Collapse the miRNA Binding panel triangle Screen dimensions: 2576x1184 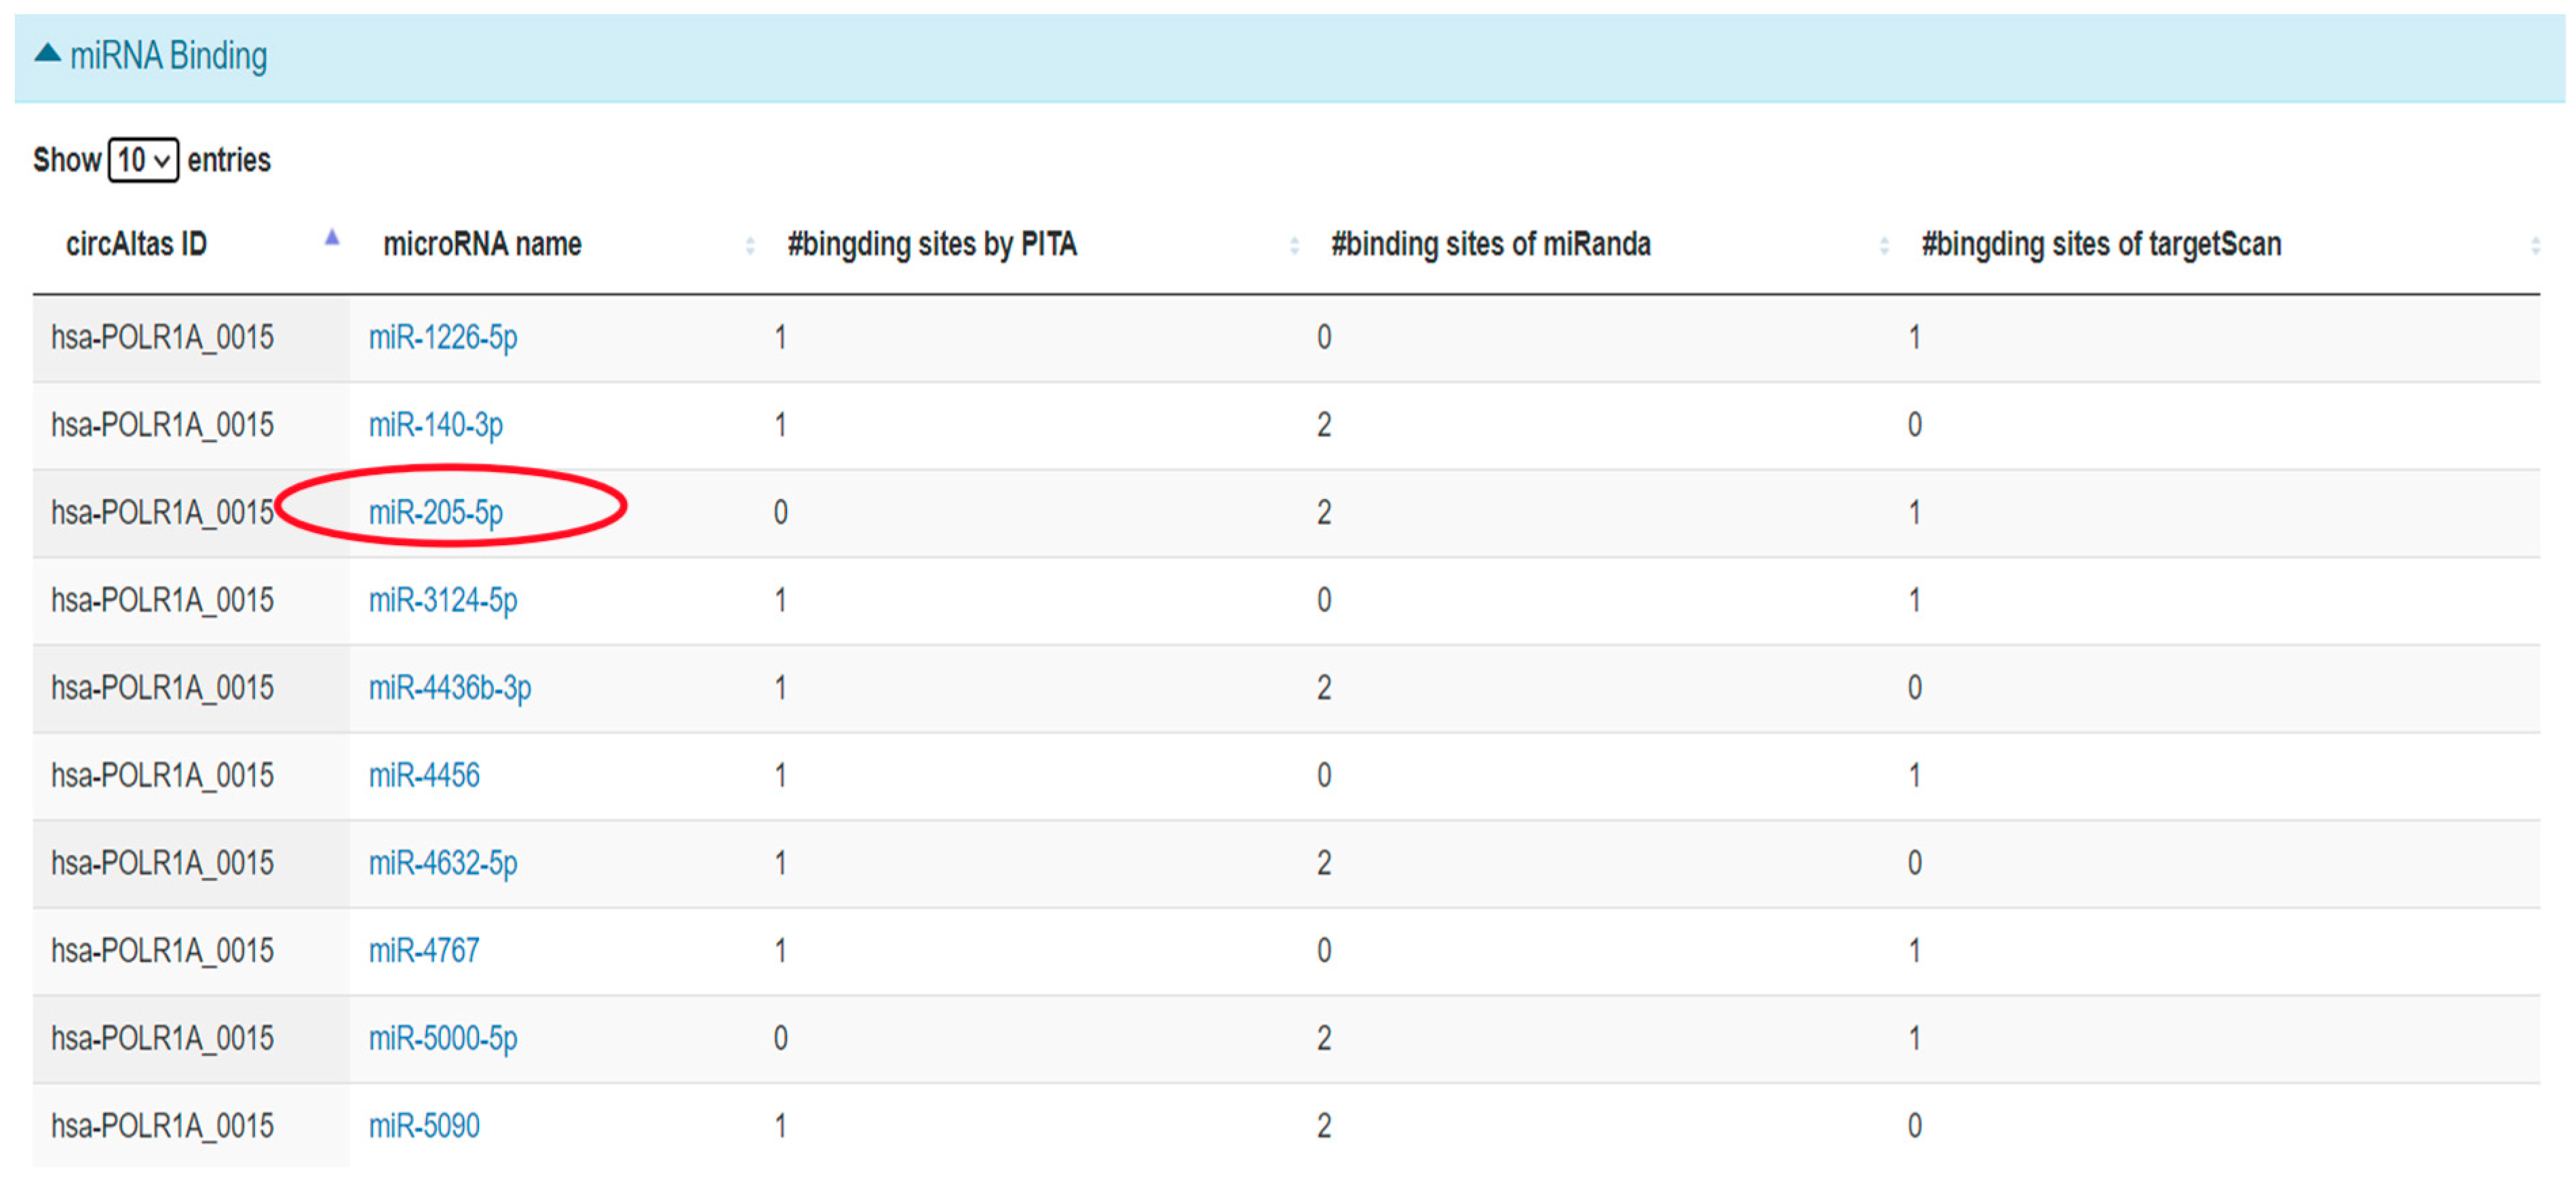point(47,53)
